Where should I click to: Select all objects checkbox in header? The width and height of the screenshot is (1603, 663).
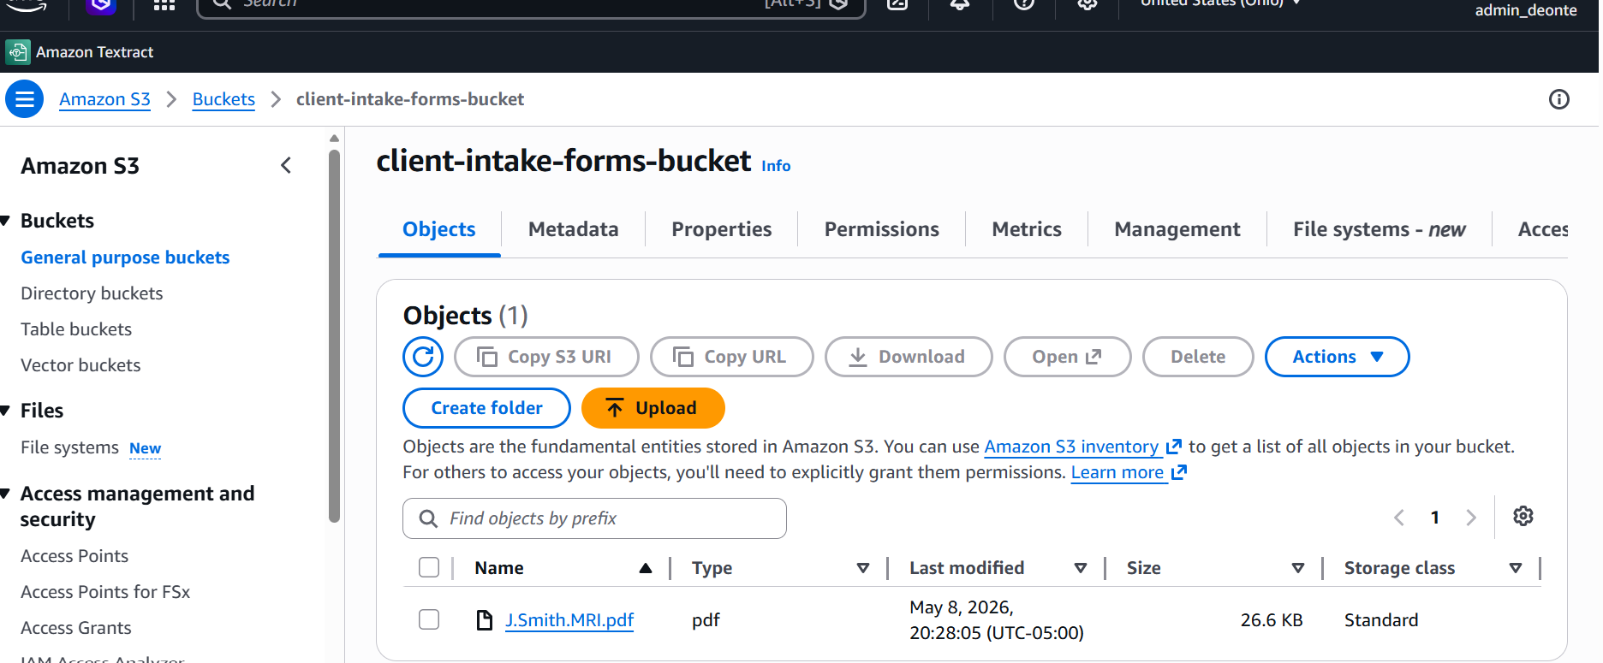429,567
